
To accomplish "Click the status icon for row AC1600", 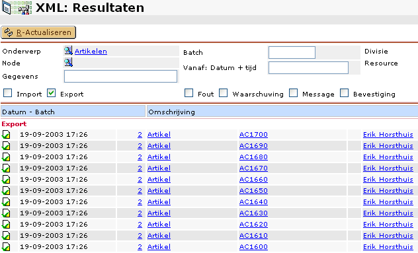I will coord(6,247).
